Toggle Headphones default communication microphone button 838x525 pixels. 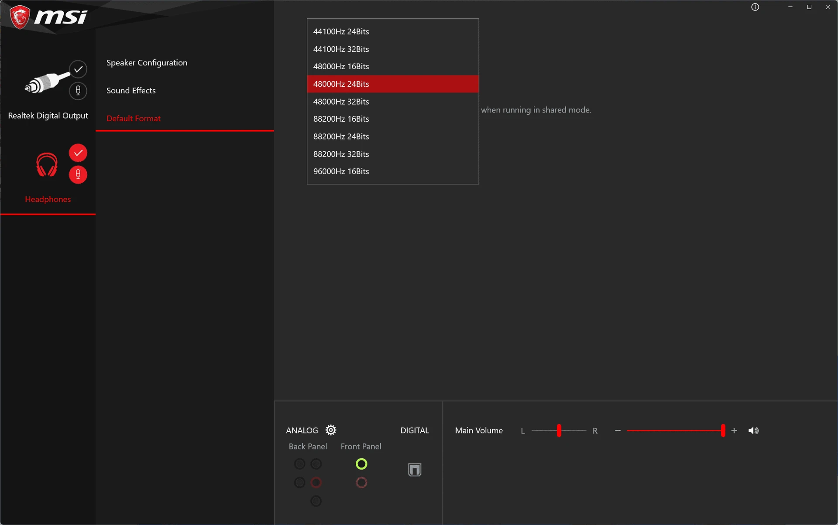click(78, 174)
